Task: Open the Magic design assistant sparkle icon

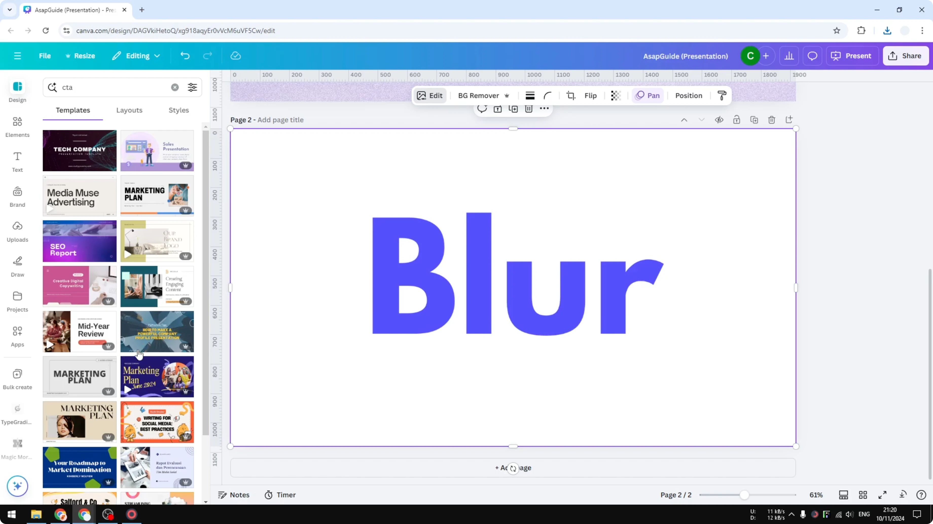Action: point(17,486)
